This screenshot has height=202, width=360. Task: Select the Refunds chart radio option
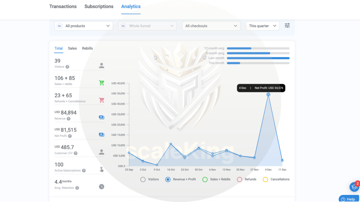pos(239,180)
